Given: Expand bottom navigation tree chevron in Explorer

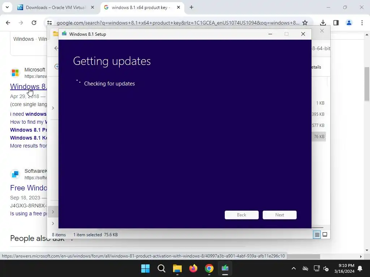Looking at the screenshot, I should (x=53, y=223).
